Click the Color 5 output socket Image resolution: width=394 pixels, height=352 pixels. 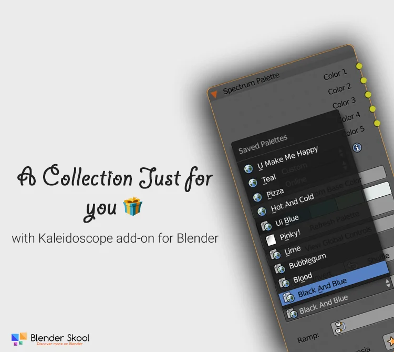click(x=377, y=123)
